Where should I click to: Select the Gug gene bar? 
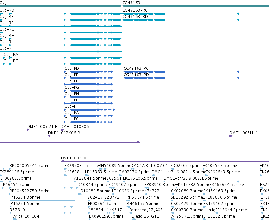click(x=61, y=6)
